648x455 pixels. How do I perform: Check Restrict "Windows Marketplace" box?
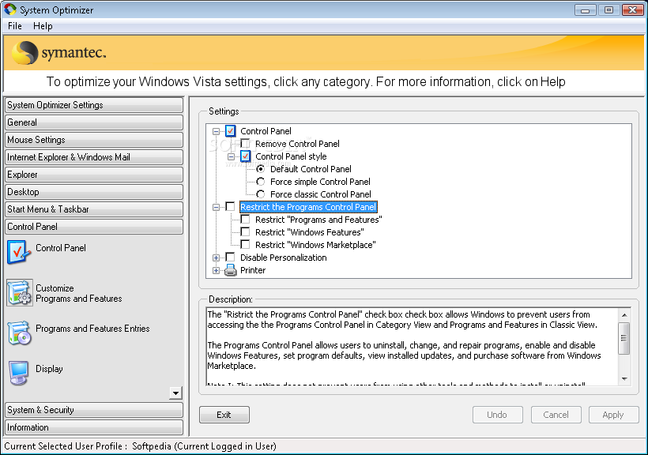point(245,244)
